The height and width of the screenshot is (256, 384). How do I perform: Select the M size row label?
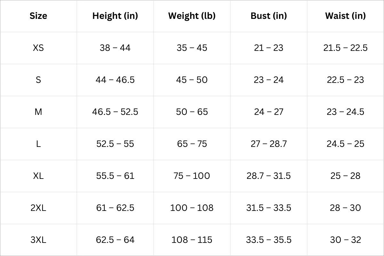click(38, 112)
